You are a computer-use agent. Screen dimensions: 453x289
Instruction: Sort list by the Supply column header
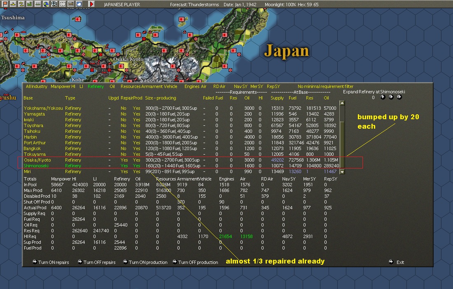pos(277,98)
